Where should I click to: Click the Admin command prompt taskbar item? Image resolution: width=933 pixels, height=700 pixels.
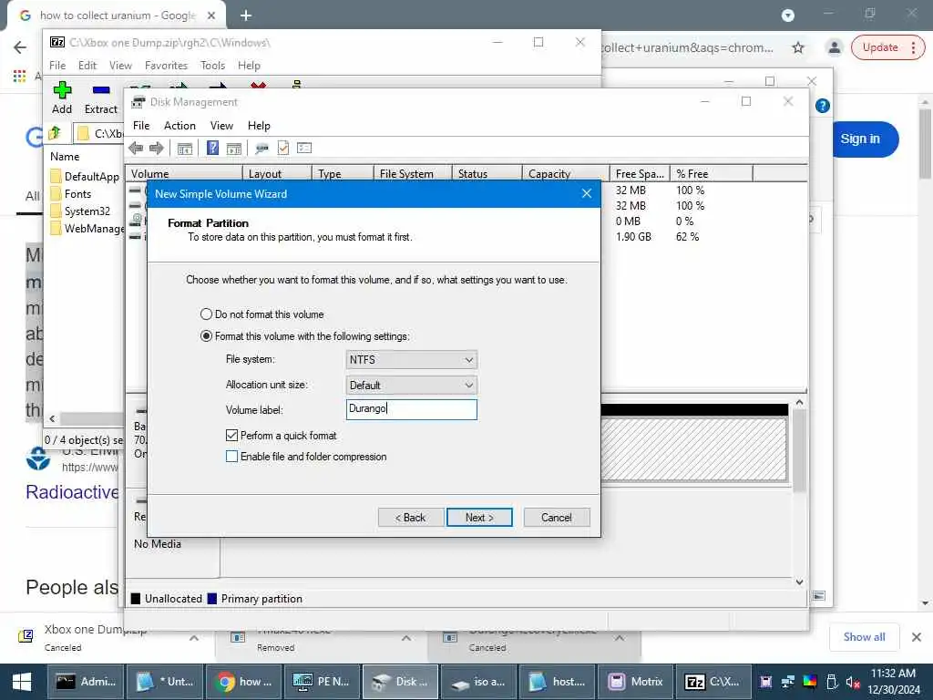click(x=87, y=682)
